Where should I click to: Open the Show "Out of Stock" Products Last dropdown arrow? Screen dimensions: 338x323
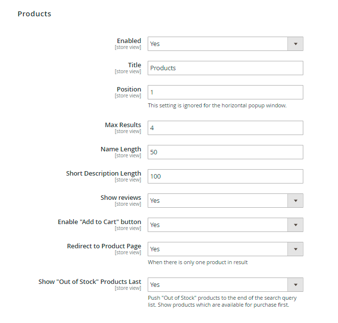(295, 284)
